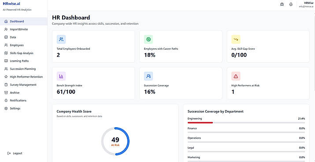Go to Learning Paths section
The image size is (315, 162).
pos(23,61)
